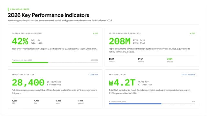Click the '6 continents' line
The image size is (207, 116).
pyautogui.click(x=54, y=85)
